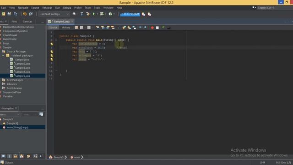Click the Next Bookmark icon
The width and height of the screenshot is (293, 165).
pos(129,27)
